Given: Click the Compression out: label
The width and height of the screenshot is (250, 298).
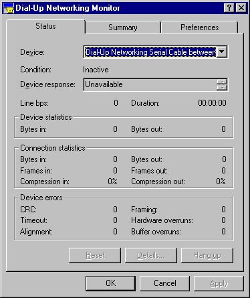Looking at the screenshot, I should point(158,181).
